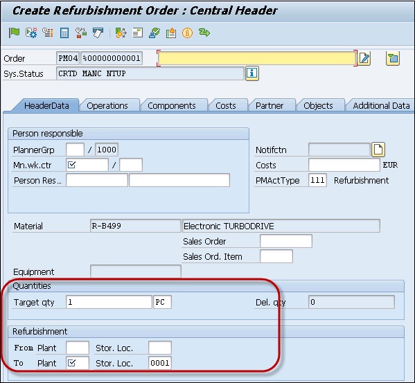The width and height of the screenshot is (415, 383).
Task: Open long text editor pencil icon
Action: 364,58
